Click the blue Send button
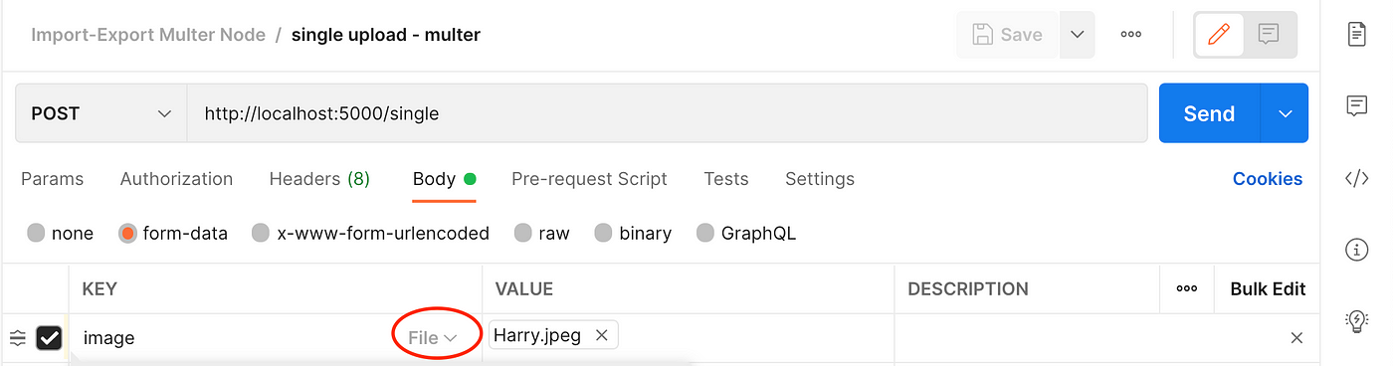Screen dimensions: 1393x366 coord(1209,113)
